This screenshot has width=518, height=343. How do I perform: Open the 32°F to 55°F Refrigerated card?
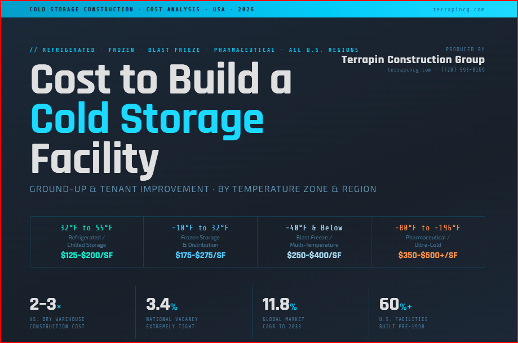click(86, 241)
